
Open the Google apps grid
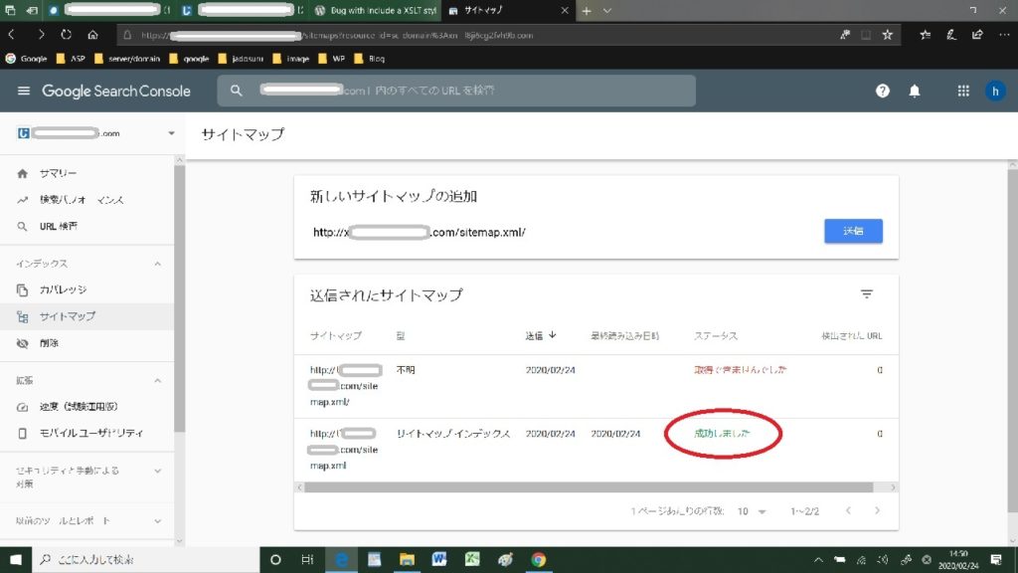(962, 91)
